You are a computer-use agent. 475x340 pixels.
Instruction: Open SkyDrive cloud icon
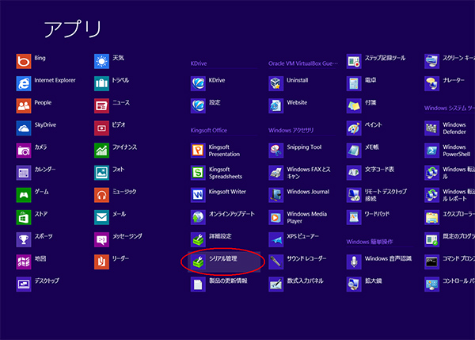(24, 128)
